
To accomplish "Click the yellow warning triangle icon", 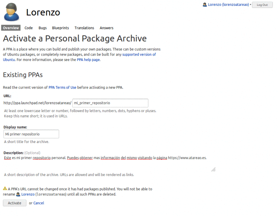I will [5, 189].
